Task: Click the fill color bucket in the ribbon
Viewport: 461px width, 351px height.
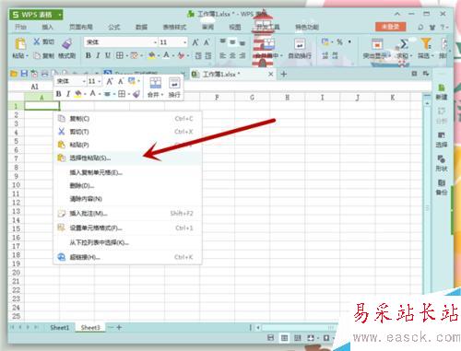Action: pos(151,55)
